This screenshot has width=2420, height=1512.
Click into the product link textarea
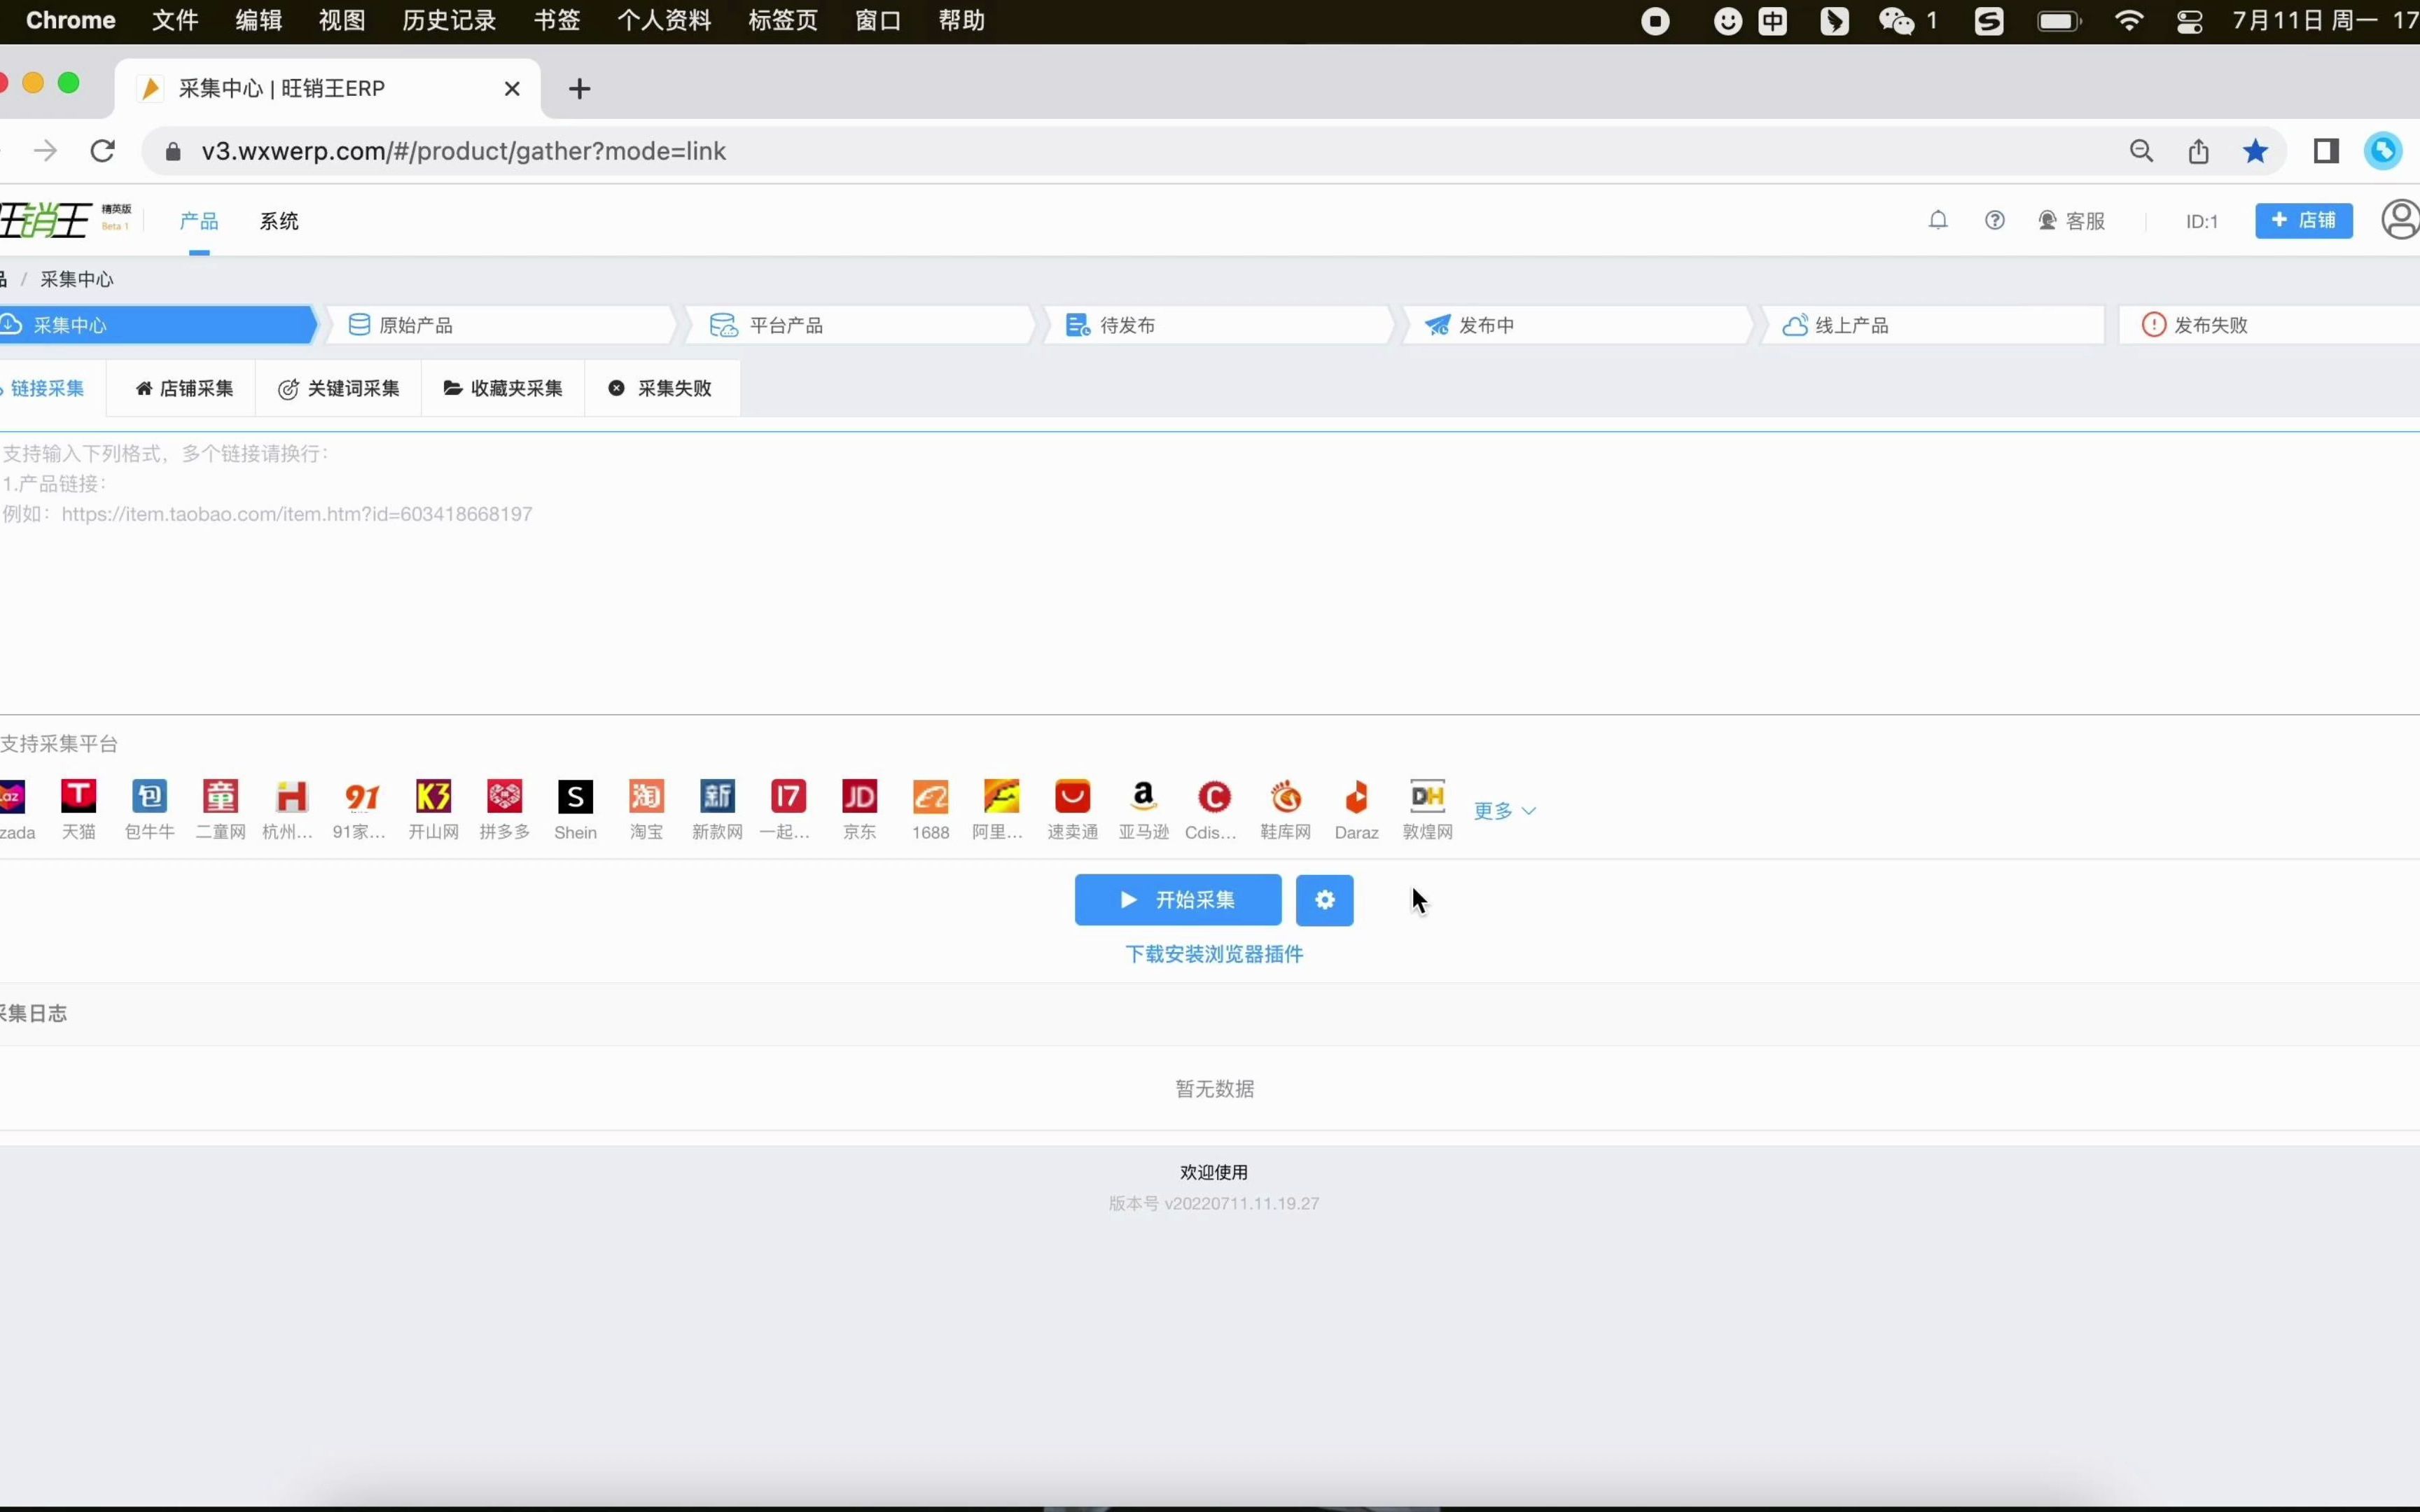tap(1210, 573)
